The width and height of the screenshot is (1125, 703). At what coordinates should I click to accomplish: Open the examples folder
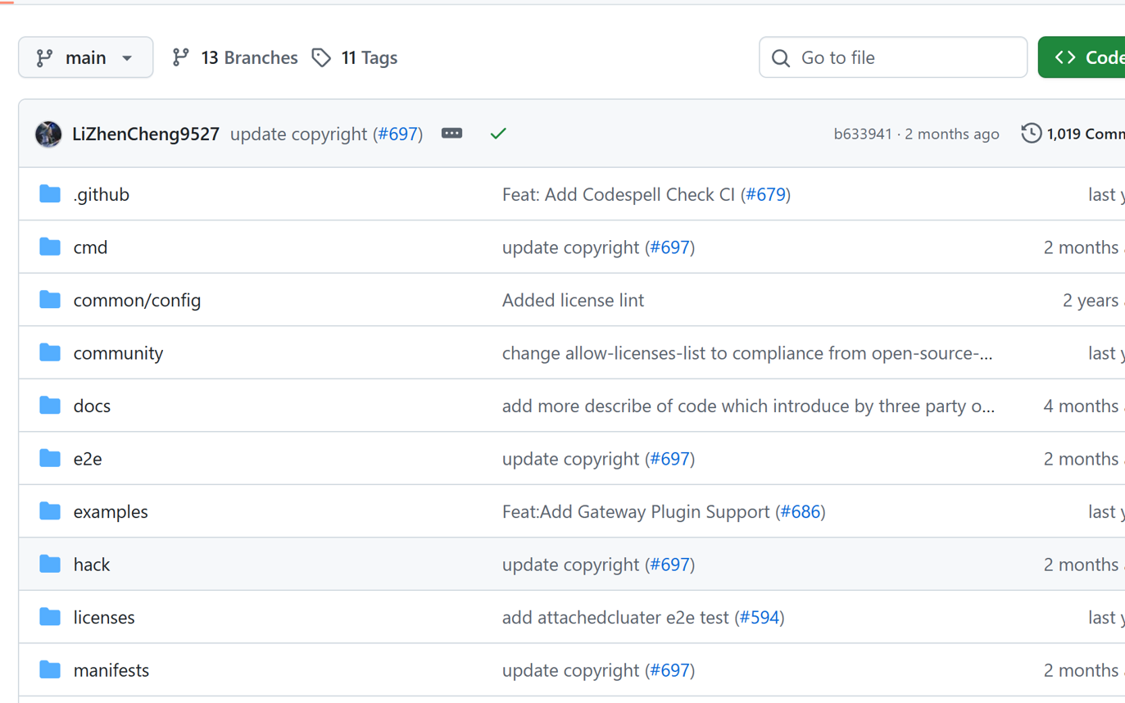(111, 512)
